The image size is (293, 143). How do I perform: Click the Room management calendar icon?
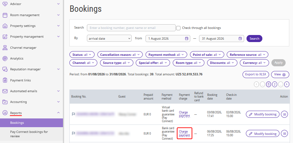[5, 15]
